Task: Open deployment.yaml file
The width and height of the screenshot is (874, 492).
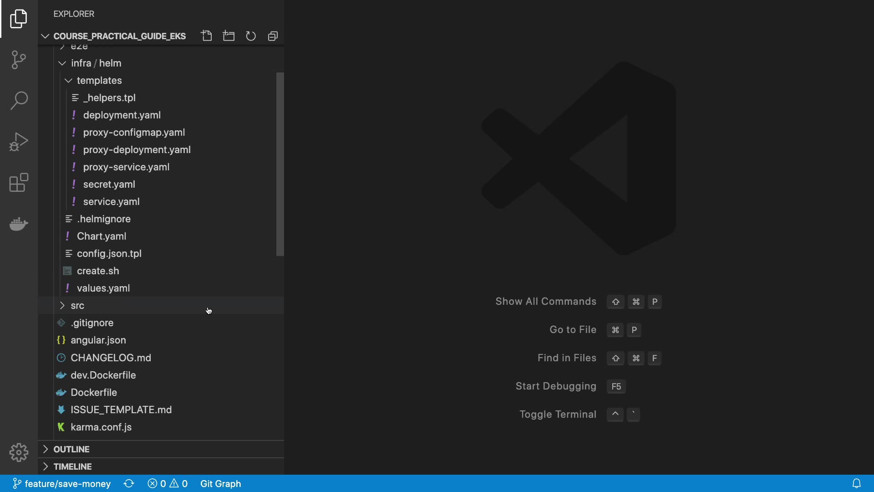Action: tap(122, 115)
